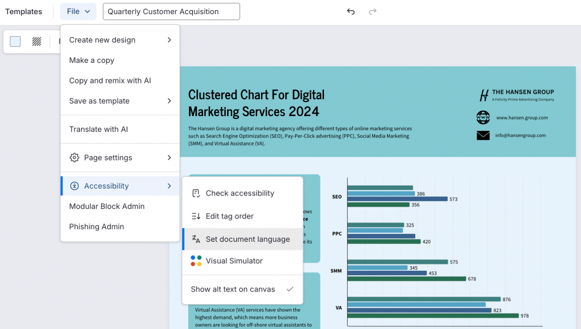The image size is (581, 329).
Task: Open the File dropdown menu
Action: tap(78, 11)
